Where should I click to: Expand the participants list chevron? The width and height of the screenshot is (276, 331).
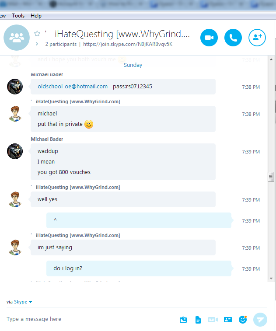click(37, 44)
